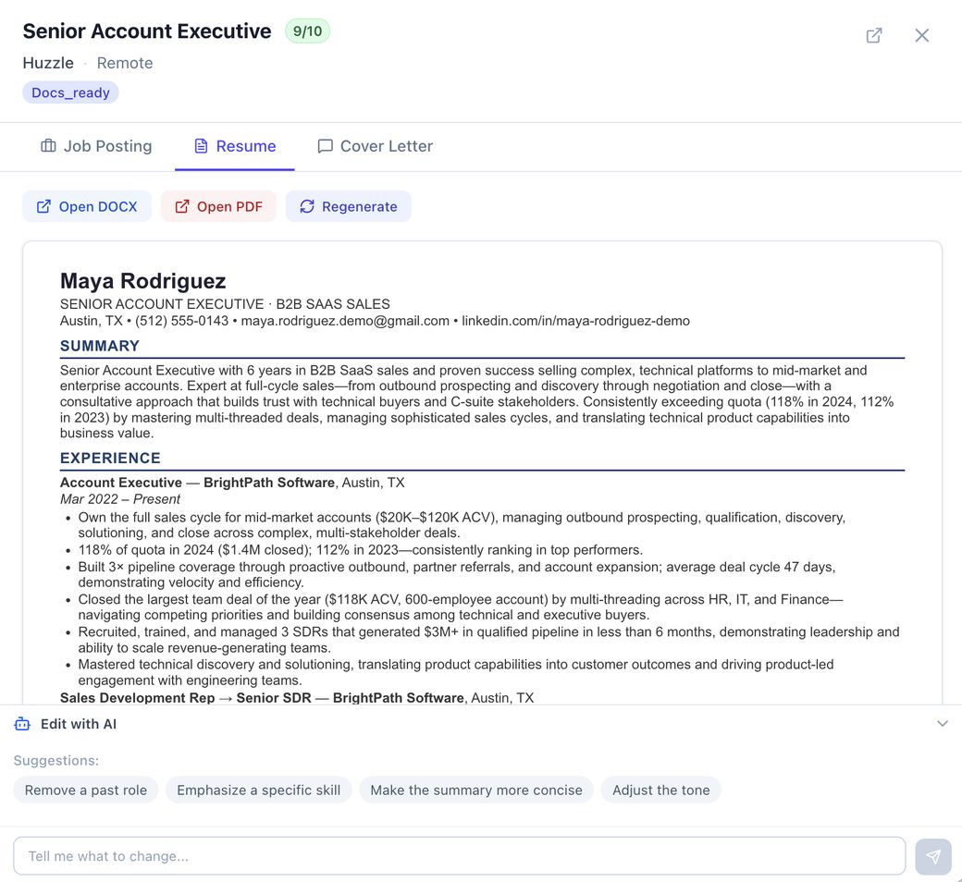Screen dimensions: 962x882
Task: Open the resume PDF file
Action: (x=218, y=207)
